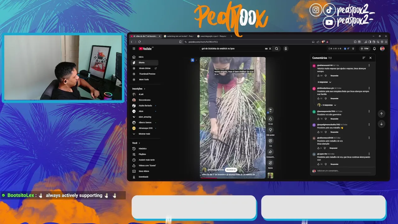Open the YouTube hamburger guide menu
Screen dimensions: 398x224
pyautogui.click(x=134, y=49)
